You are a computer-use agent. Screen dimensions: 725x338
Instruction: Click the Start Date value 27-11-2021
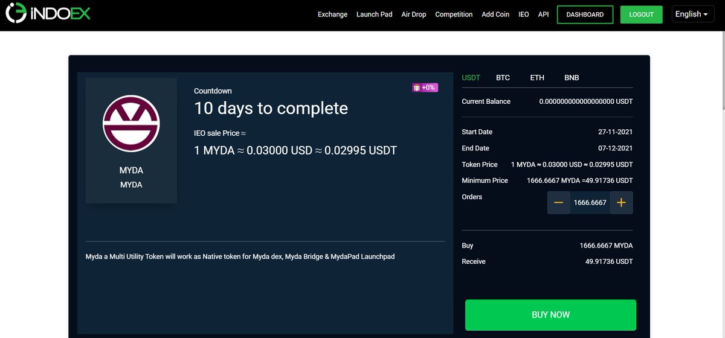(616, 132)
